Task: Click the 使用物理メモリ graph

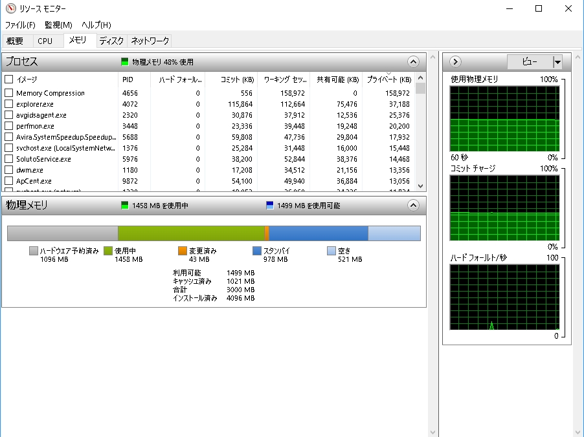Action: point(504,119)
